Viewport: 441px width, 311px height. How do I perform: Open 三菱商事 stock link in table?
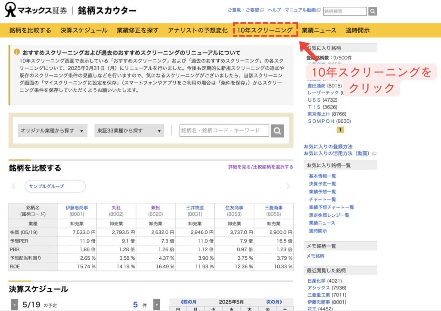[x=273, y=208]
